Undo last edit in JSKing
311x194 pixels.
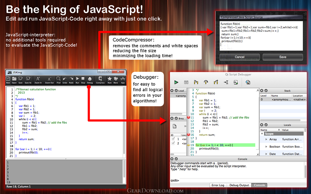pos(65,80)
